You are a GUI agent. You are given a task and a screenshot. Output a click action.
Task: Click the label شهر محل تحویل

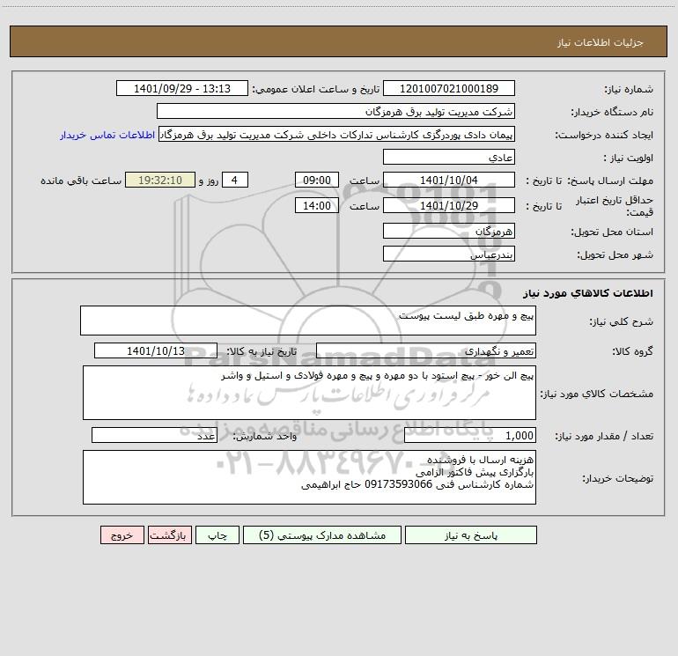(615, 254)
